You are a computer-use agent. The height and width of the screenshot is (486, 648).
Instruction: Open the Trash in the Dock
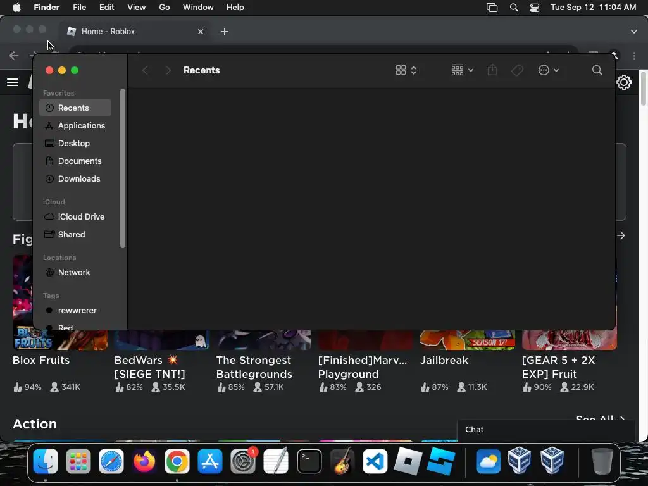602,461
